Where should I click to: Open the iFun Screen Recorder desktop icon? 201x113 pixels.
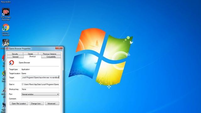coord(6,14)
